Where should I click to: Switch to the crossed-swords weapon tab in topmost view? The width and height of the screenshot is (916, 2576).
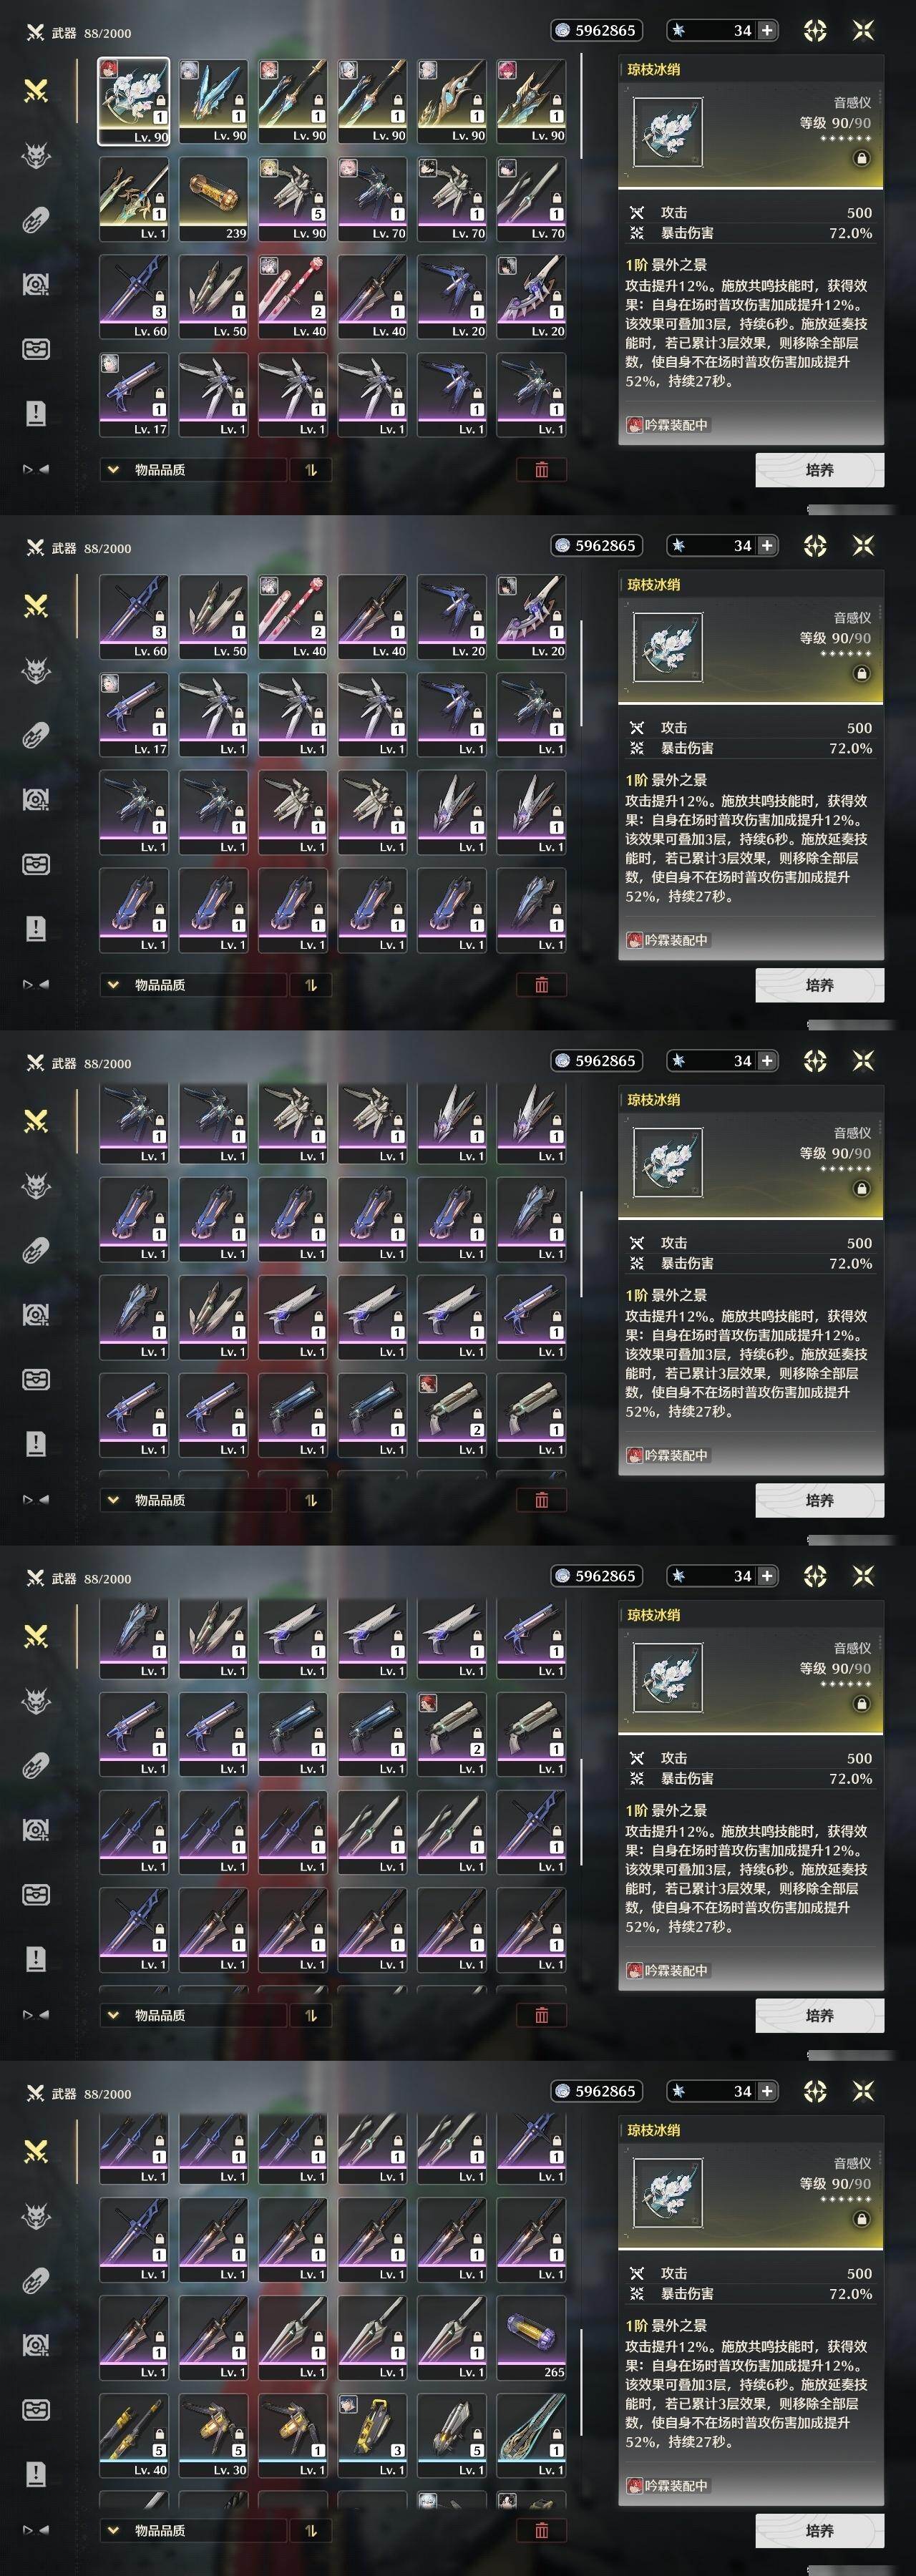tap(36, 91)
